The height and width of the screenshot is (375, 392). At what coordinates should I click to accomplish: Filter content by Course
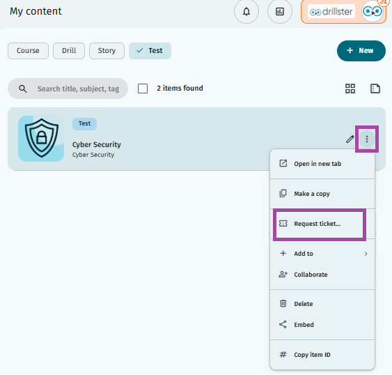28,51
